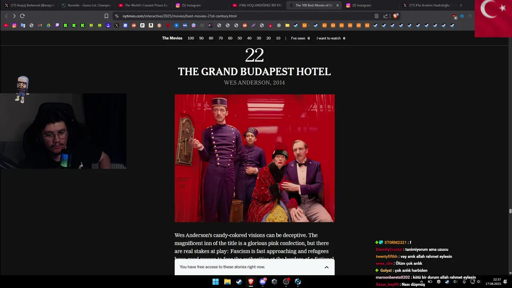Screen dimensions: 512x288
Task: Switch to Asayiş Berkemal X tab
Action: [x=29, y=5]
